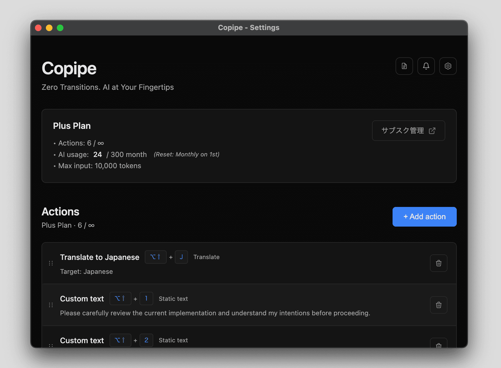The width and height of the screenshot is (501, 368).
Task: Click the external link icon on サブスク管理
Action: tap(432, 131)
